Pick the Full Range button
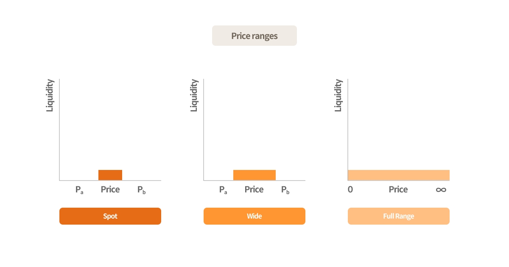 pyautogui.click(x=399, y=216)
